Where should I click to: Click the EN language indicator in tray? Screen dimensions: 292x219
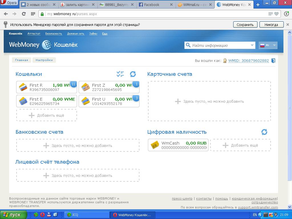pos(255,215)
